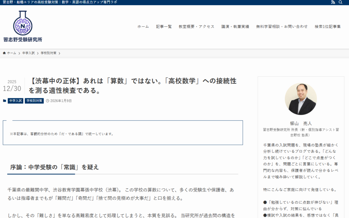Click the clock icon next to update date
The height and width of the screenshot is (218, 349).
(x=47, y=101)
